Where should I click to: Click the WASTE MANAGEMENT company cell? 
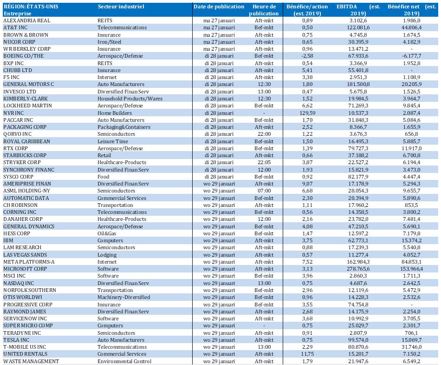pyautogui.click(x=31, y=361)
